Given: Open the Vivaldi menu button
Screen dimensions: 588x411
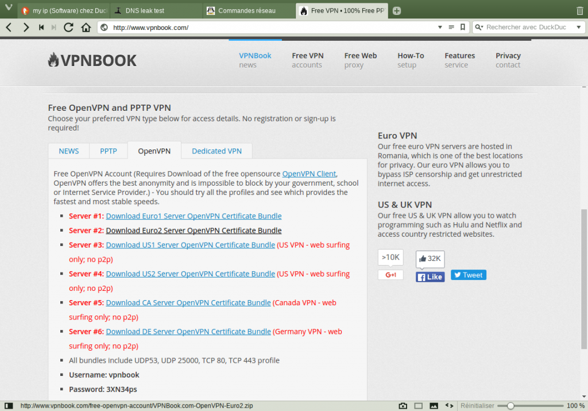Looking at the screenshot, I should pyautogui.click(x=8, y=7).
